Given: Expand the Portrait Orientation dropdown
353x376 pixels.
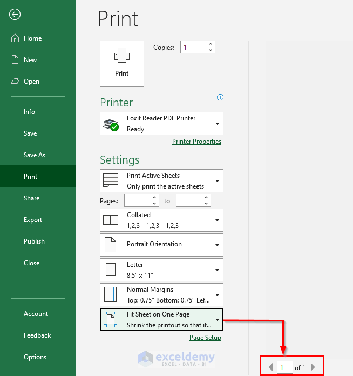Looking at the screenshot, I should click(x=217, y=245).
